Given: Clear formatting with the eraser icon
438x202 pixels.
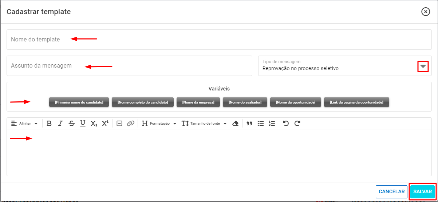Looking at the screenshot, I should click(x=235, y=124).
